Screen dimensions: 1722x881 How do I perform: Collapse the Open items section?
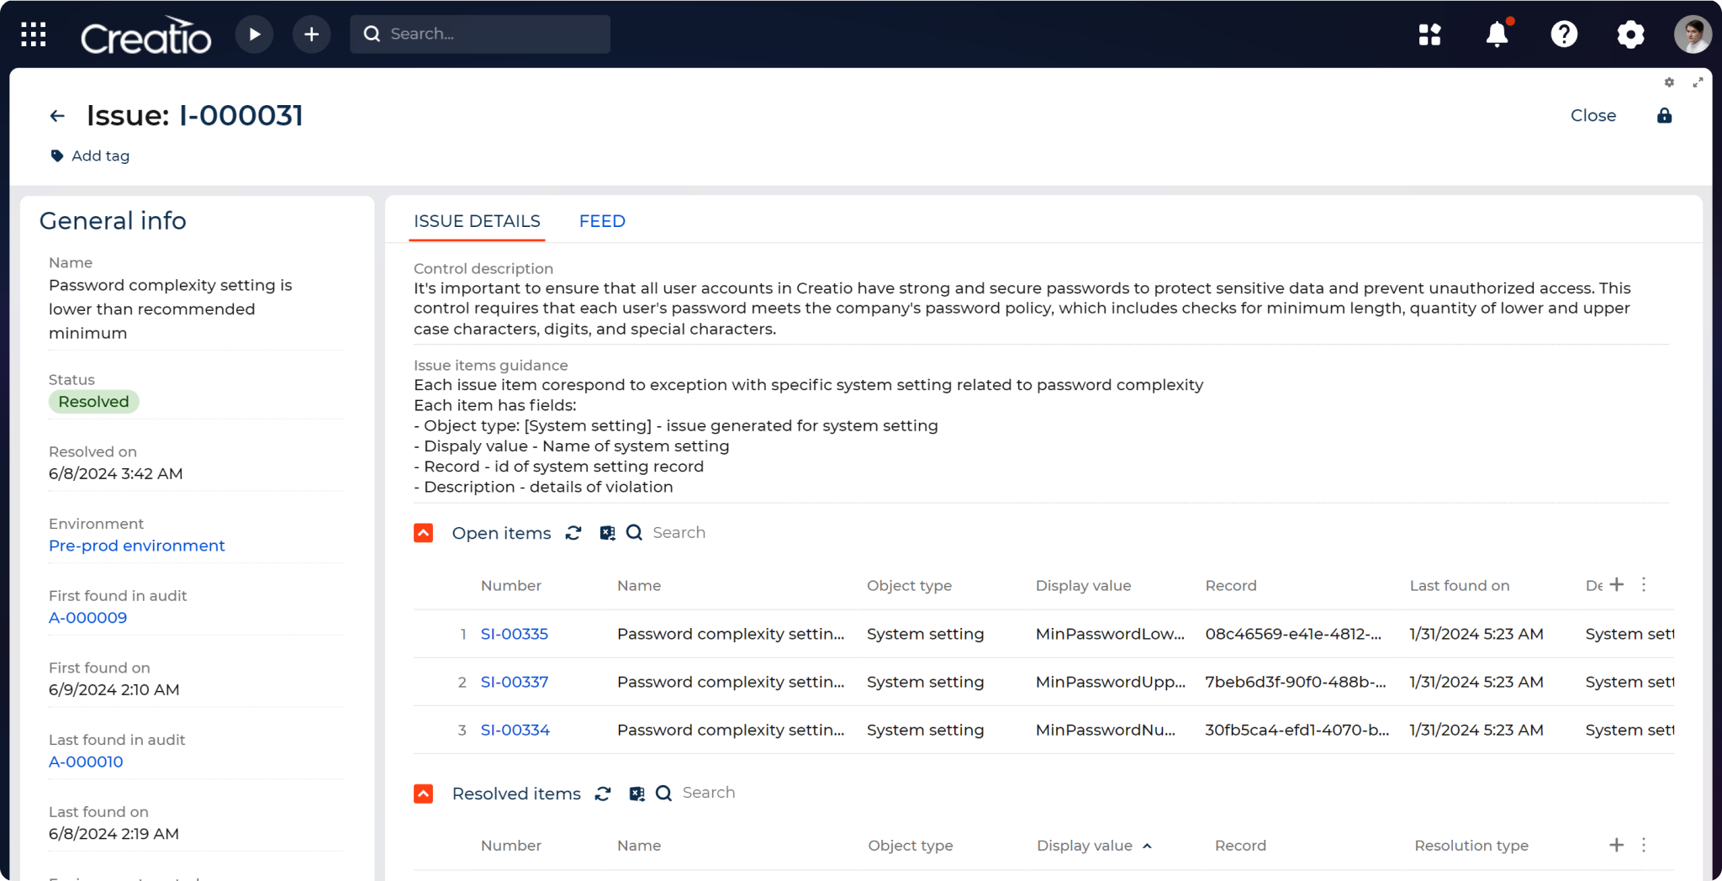[423, 533]
